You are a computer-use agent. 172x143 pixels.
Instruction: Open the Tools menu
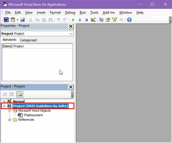[x=94, y=13]
